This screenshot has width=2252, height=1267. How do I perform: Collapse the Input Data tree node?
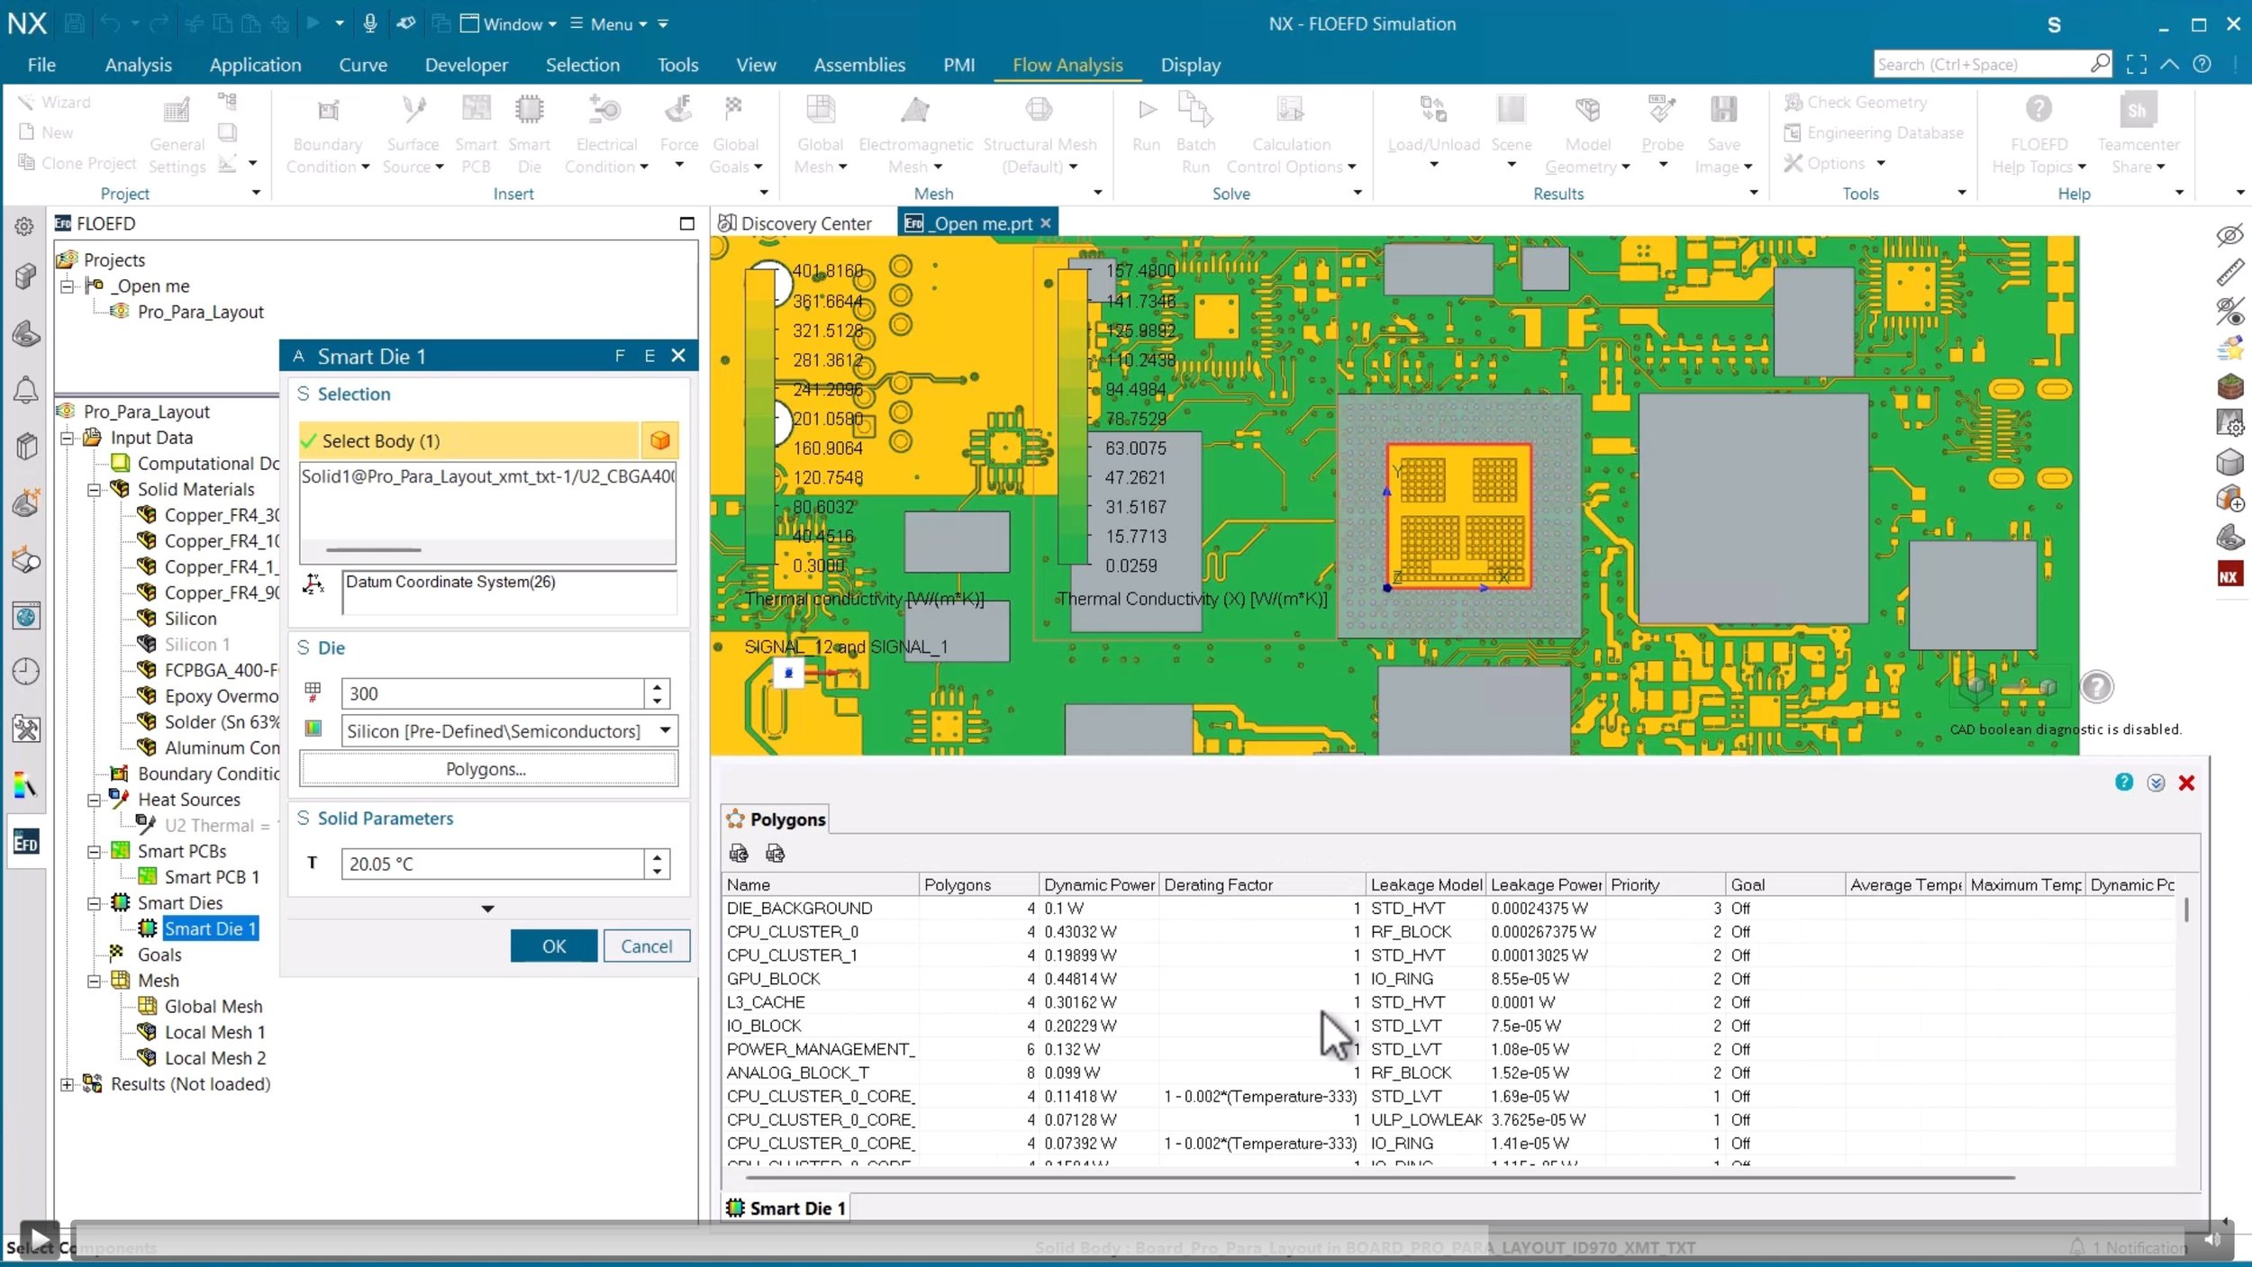point(68,438)
